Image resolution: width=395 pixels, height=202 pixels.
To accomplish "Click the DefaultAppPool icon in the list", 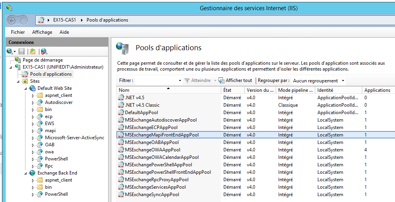I will click(x=121, y=113).
